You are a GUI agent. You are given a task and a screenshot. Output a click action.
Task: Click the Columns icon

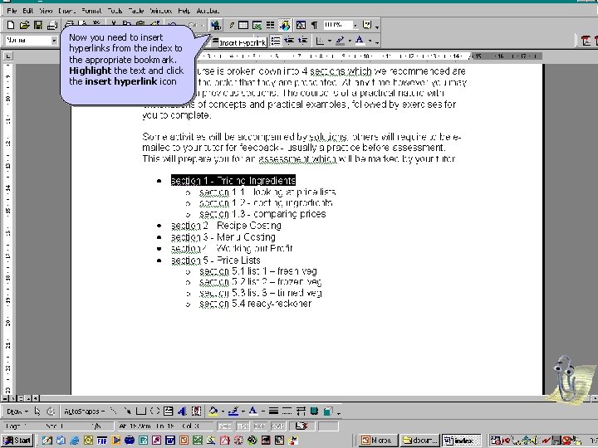point(271,25)
